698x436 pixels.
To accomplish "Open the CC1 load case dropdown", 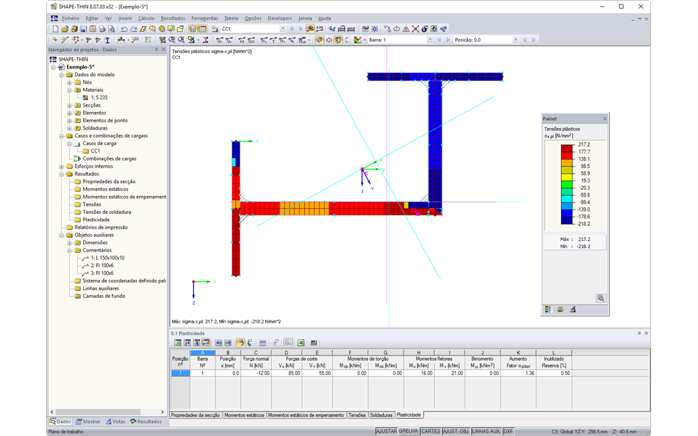I will [x=283, y=29].
